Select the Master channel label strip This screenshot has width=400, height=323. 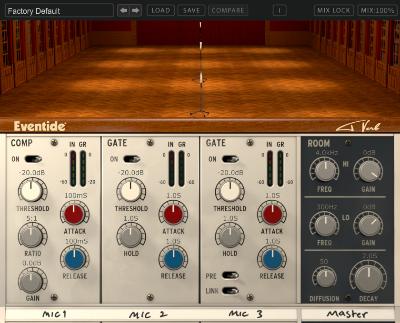348,314
